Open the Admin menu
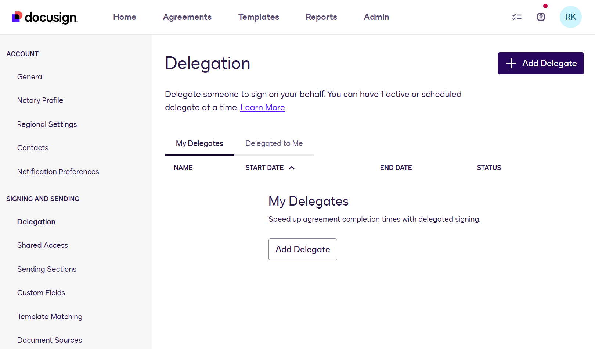Viewport: 595px width, 349px height. [376, 17]
